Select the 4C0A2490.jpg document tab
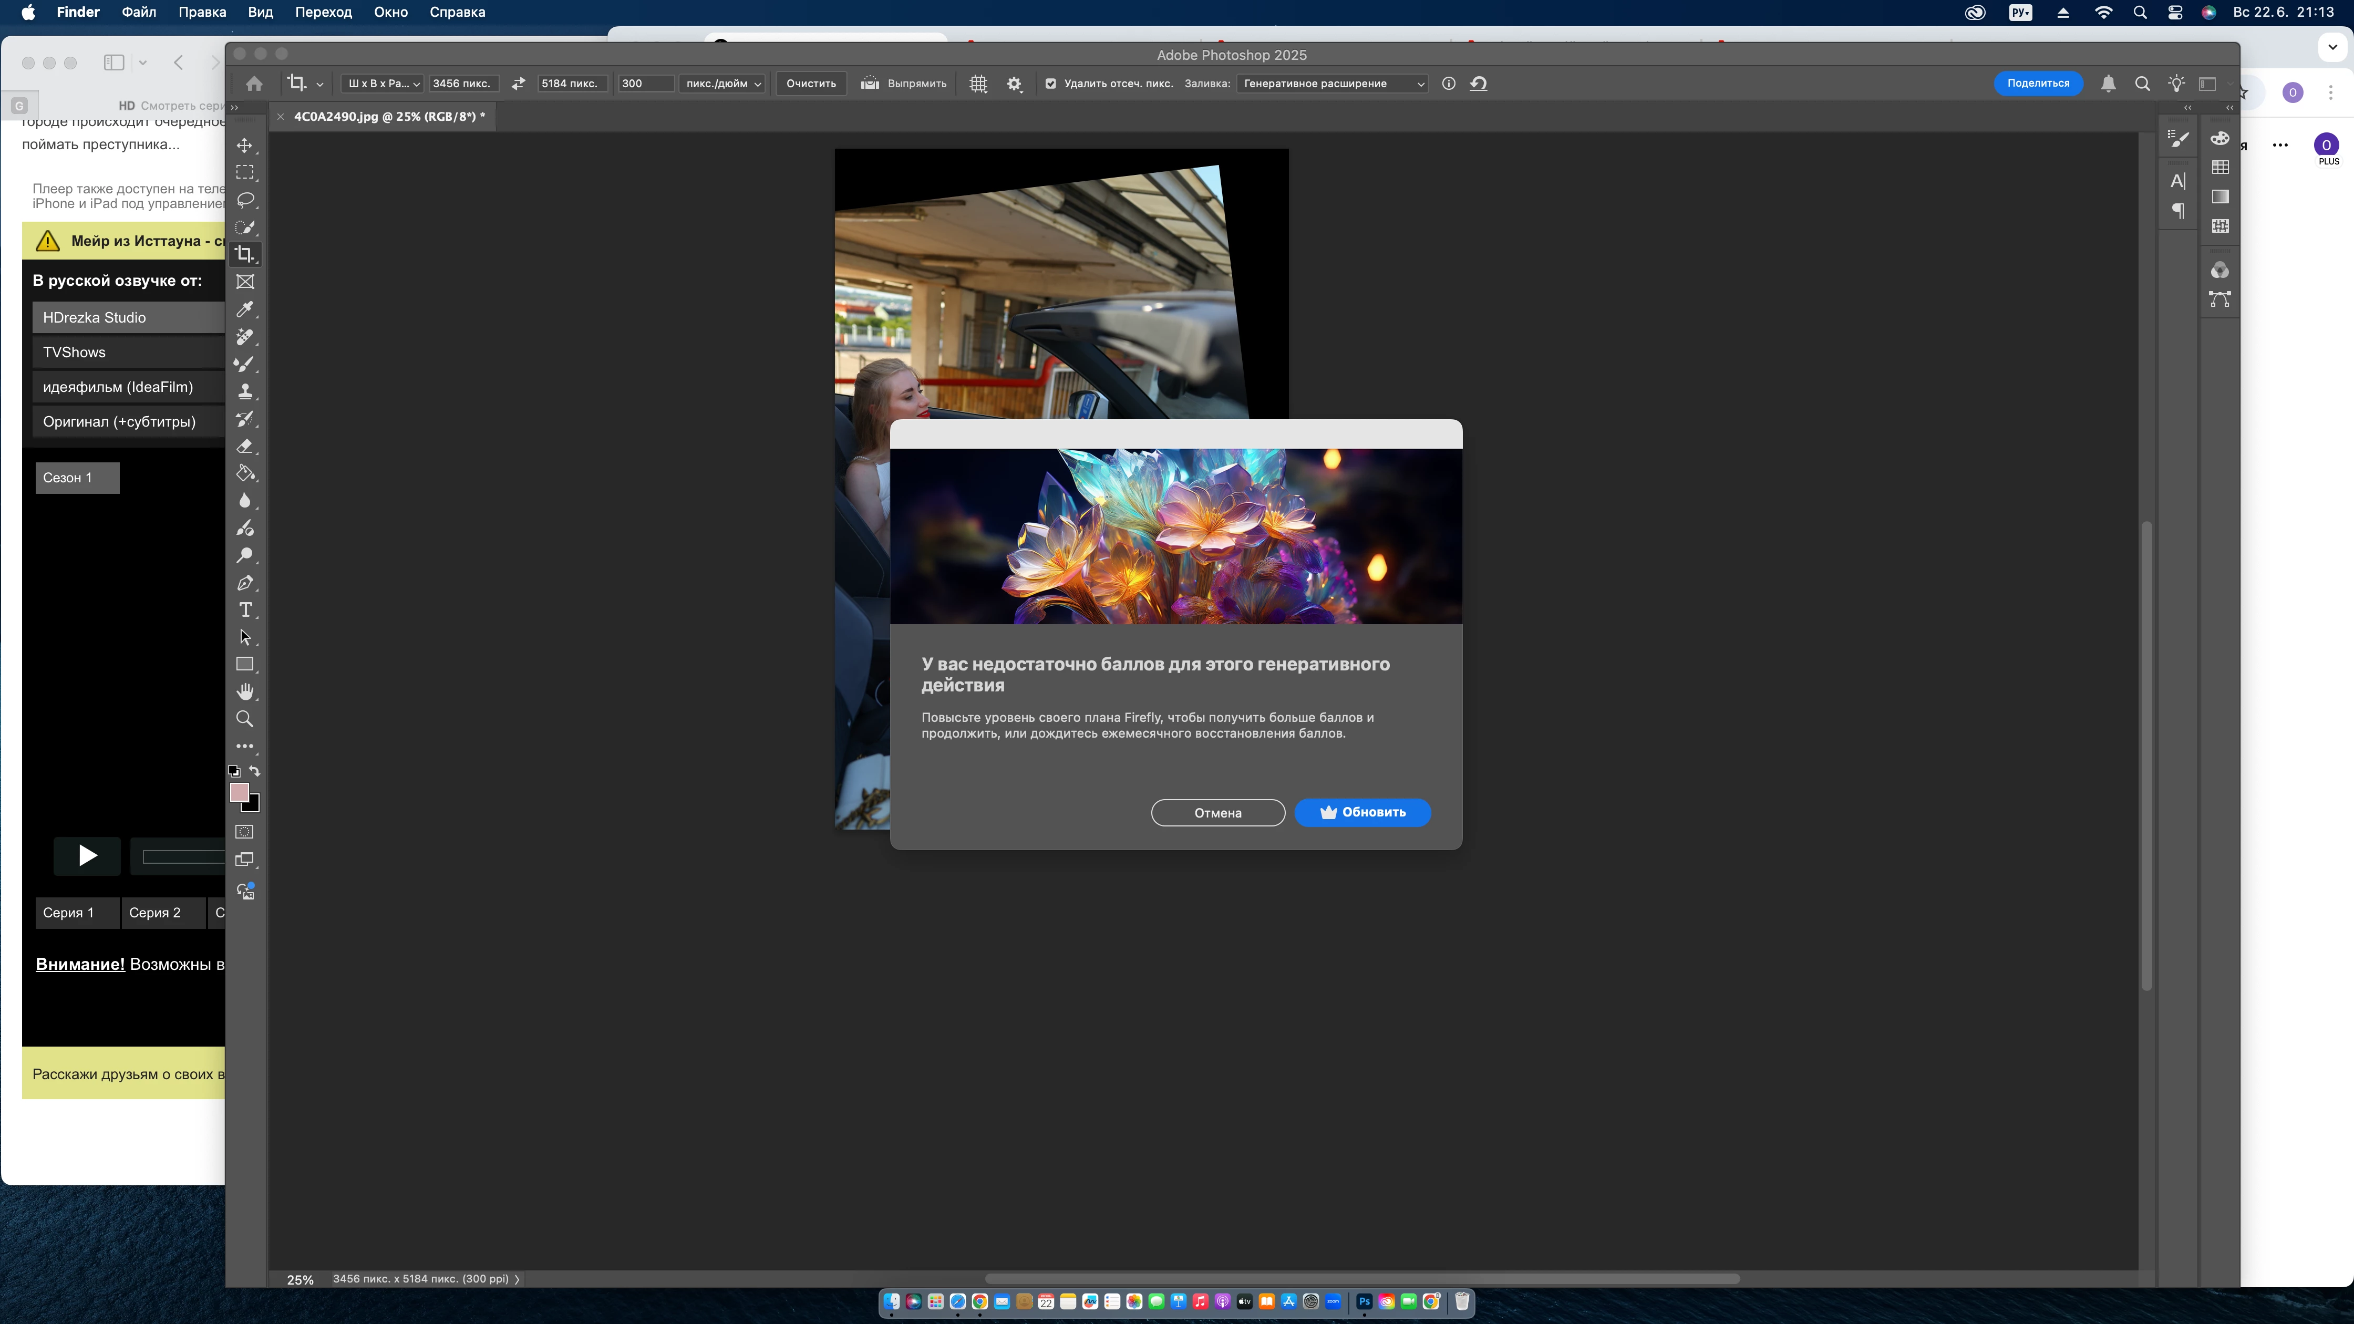 pyautogui.click(x=388, y=116)
